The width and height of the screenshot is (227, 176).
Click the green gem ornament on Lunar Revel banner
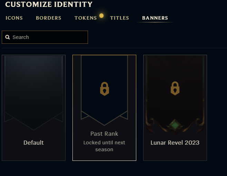pyautogui.click(x=175, y=125)
